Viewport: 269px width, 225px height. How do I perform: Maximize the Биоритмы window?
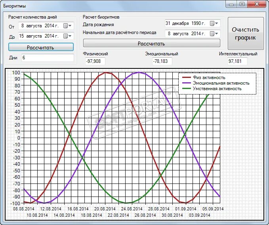[x=242, y=4]
